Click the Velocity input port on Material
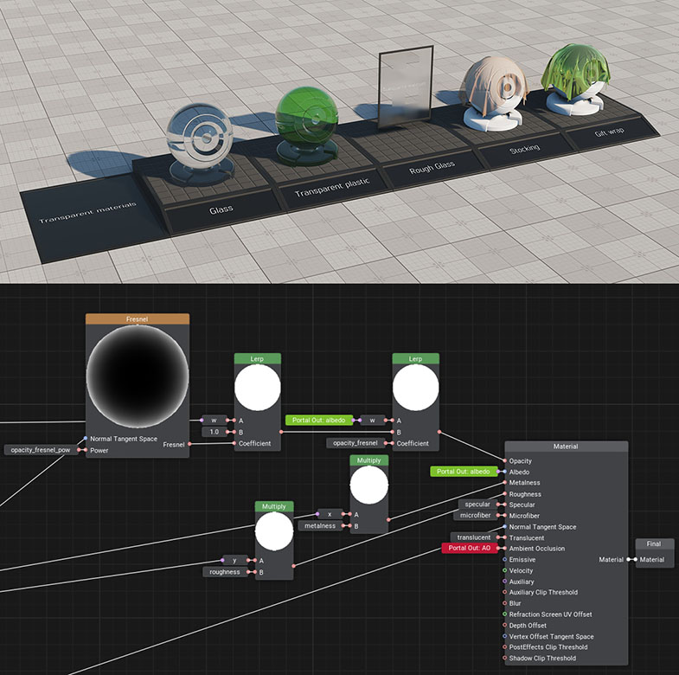This screenshot has height=675, width=679. 504,571
